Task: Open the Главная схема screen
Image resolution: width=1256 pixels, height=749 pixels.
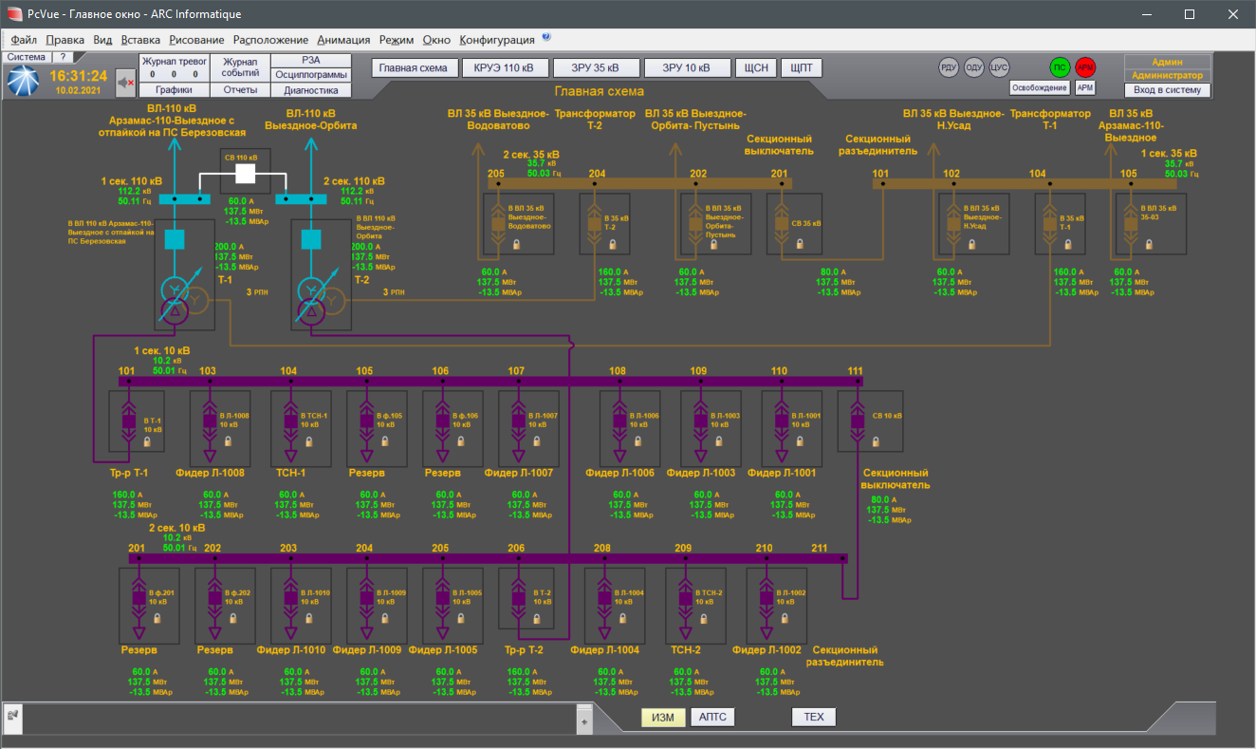Action: tap(413, 68)
